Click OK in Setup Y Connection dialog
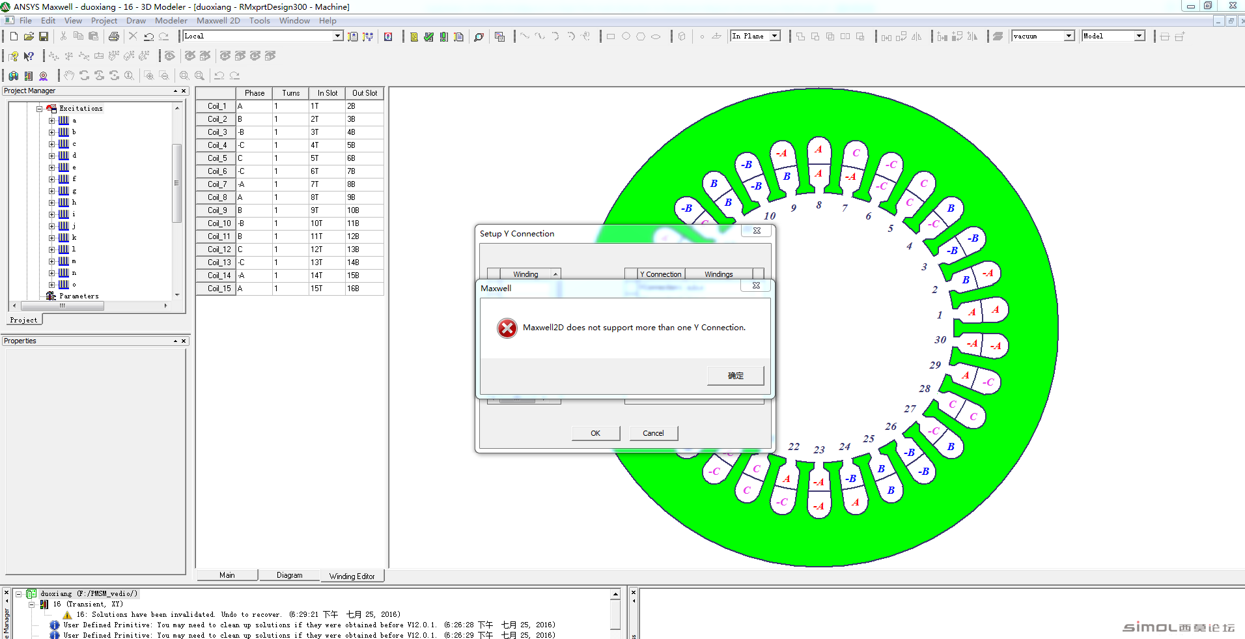The width and height of the screenshot is (1245, 639). click(596, 433)
